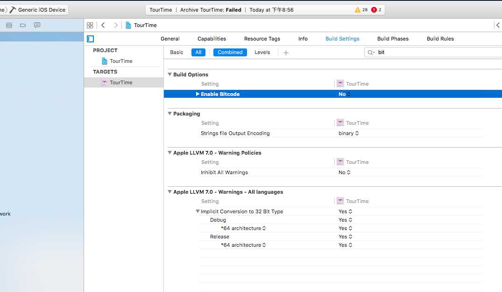Open the General tab

(170, 39)
